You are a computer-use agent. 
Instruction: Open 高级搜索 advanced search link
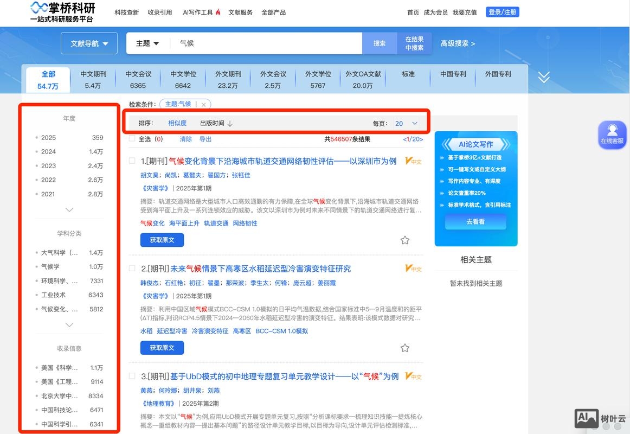point(457,42)
